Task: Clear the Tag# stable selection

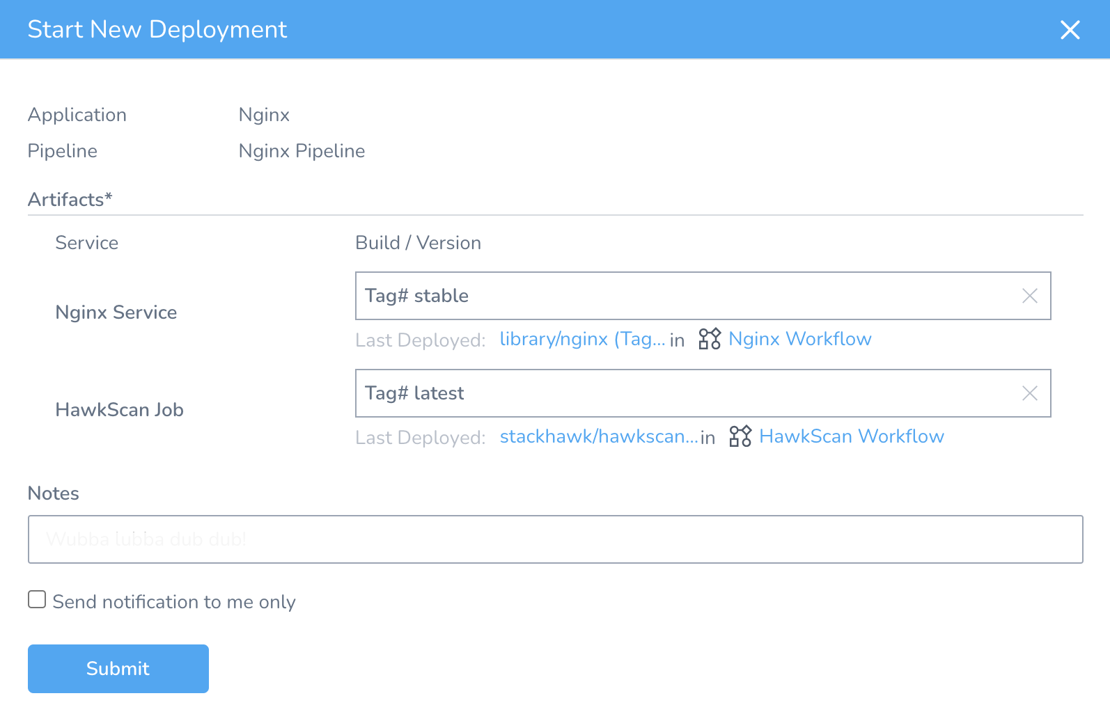Action: [x=1029, y=296]
